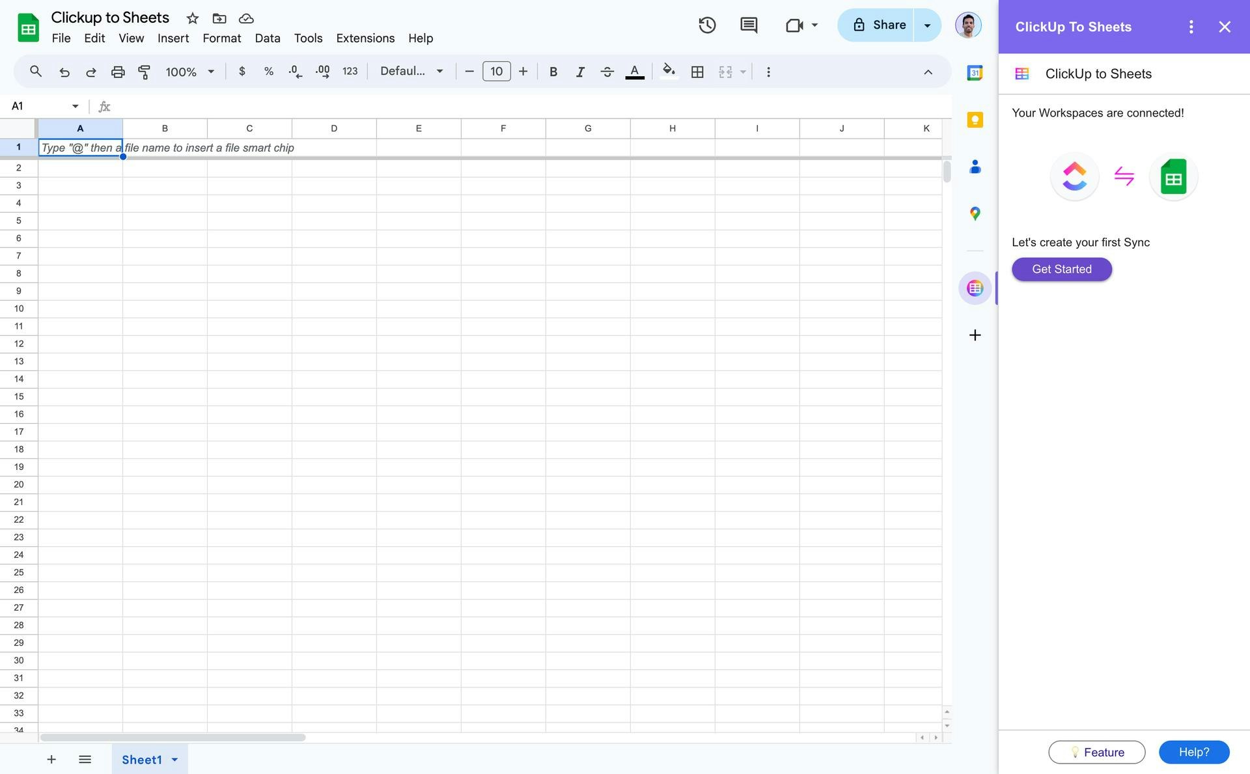Click the Share button

pos(876,25)
